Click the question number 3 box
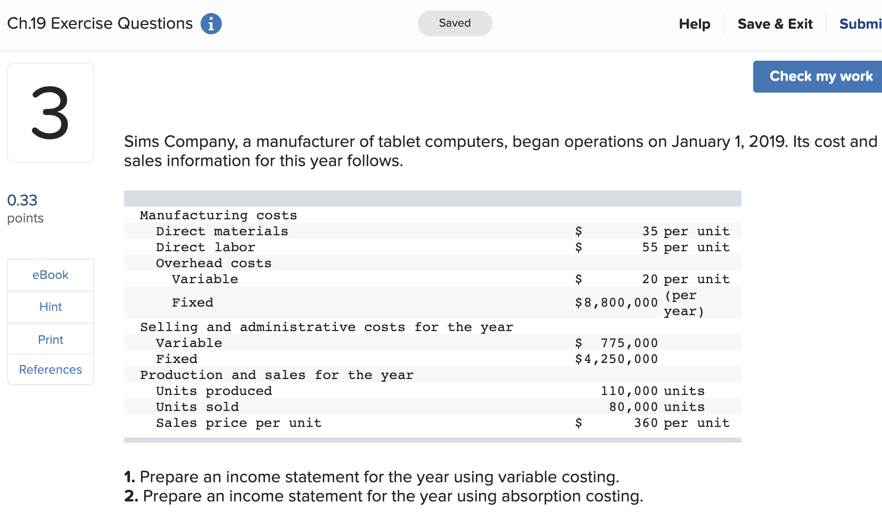882x527 pixels. click(x=51, y=113)
